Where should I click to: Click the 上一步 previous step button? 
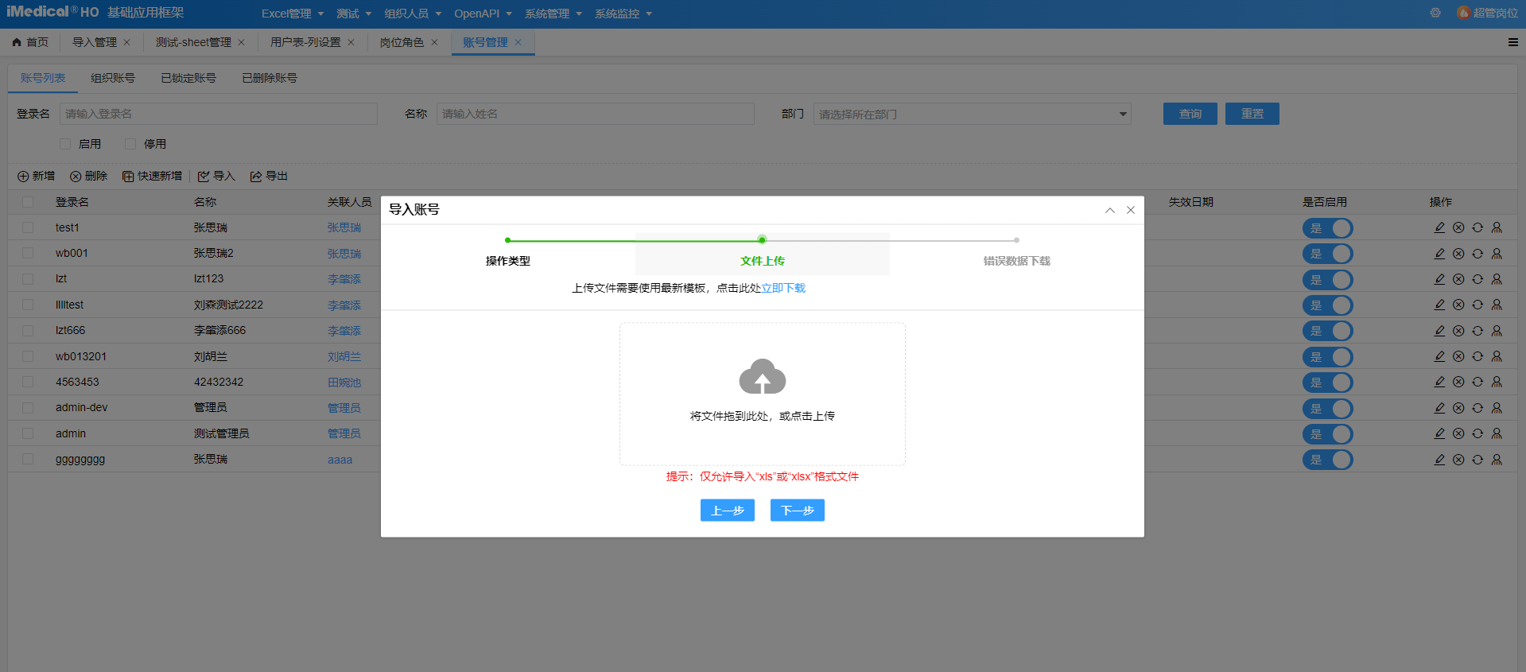pyautogui.click(x=727, y=510)
